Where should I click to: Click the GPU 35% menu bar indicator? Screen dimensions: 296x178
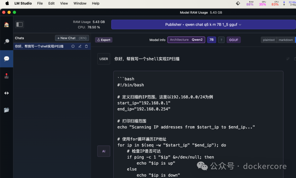[x=262, y=3]
